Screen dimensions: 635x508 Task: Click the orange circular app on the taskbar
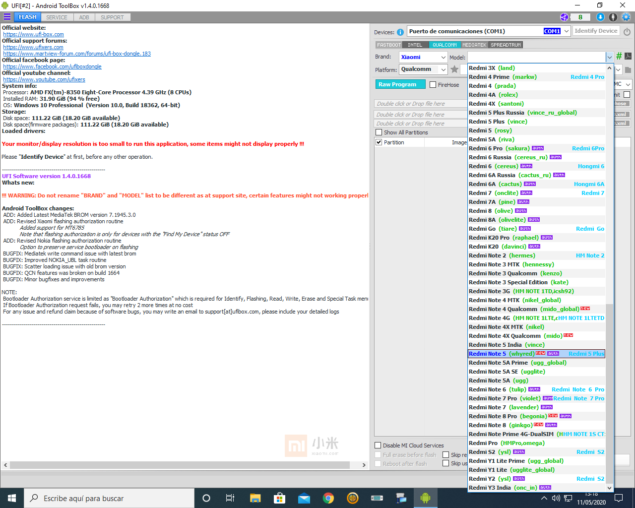tap(353, 498)
